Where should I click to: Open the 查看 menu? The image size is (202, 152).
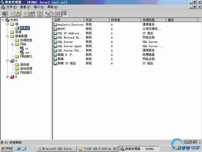[x=25, y=7]
